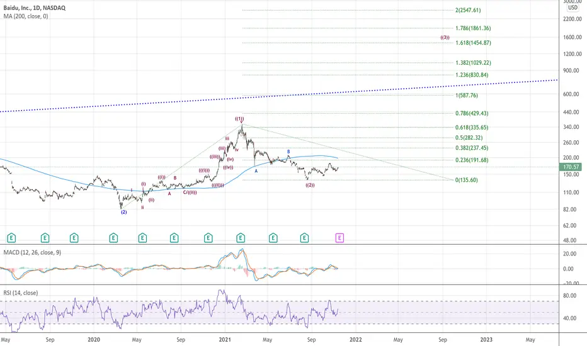Select the MA (200, close, 0) legend

click(x=26, y=16)
